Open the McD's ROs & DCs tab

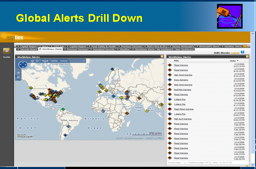pos(156,47)
